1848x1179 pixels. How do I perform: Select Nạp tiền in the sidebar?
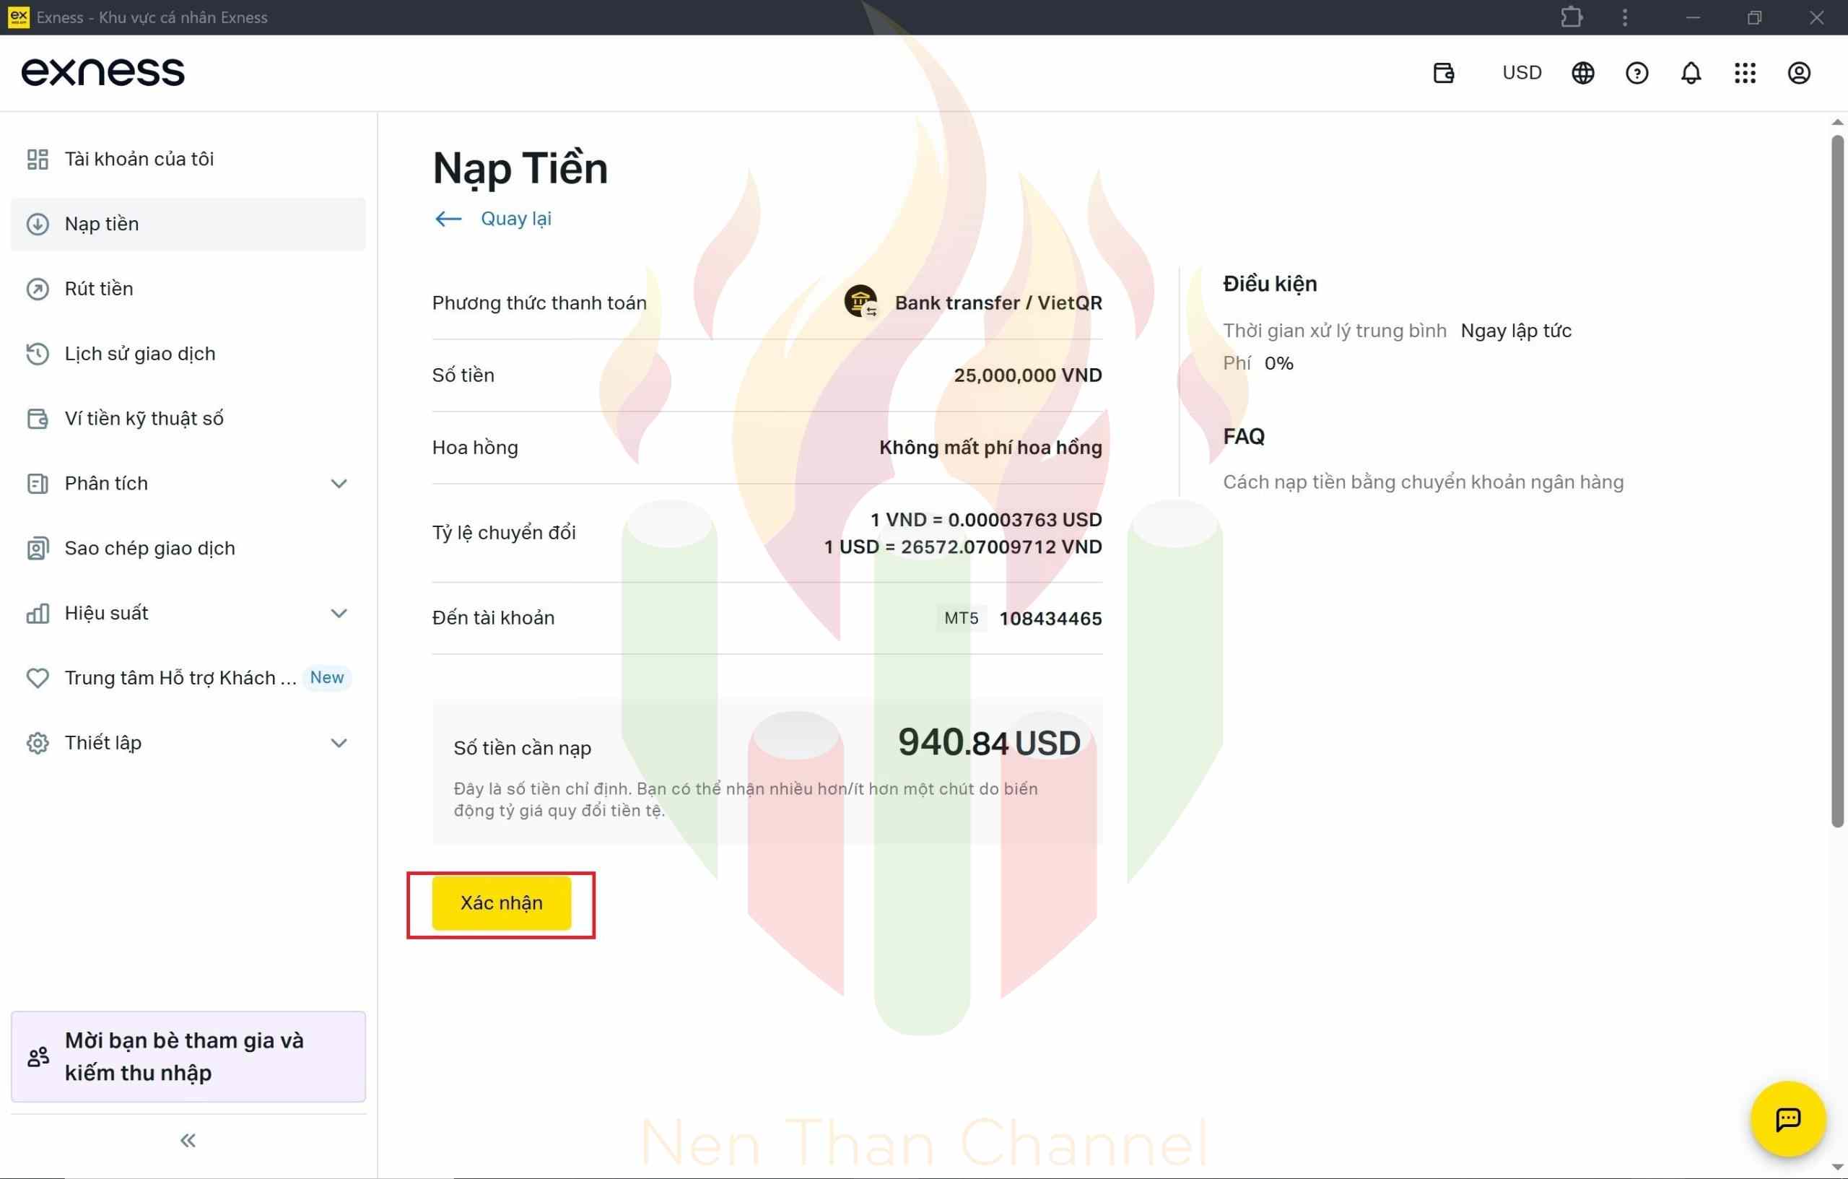click(188, 224)
